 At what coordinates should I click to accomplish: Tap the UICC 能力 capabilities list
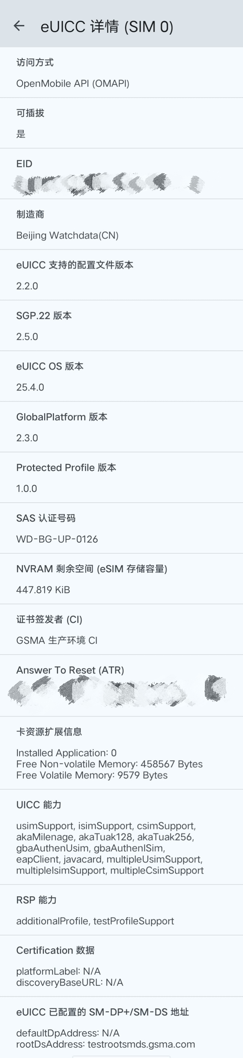click(x=110, y=848)
